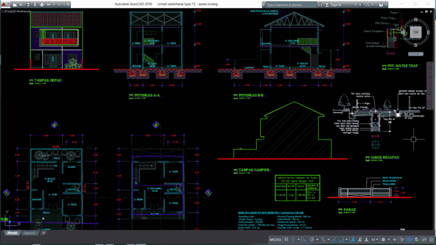Click the Save As icon
The height and width of the screenshot is (245, 436).
click(x=35, y=5)
